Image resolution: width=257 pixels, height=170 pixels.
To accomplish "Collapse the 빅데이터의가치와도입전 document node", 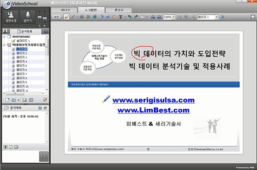I will coord(4,45).
